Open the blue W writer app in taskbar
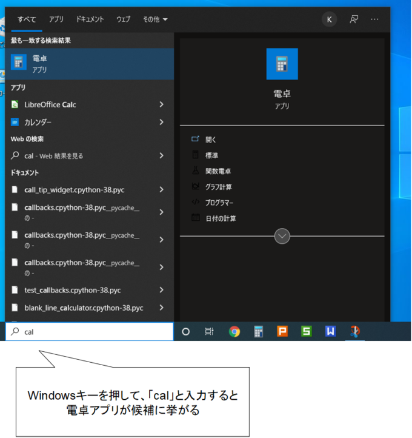The height and width of the screenshot is (438, 412). 331,332
